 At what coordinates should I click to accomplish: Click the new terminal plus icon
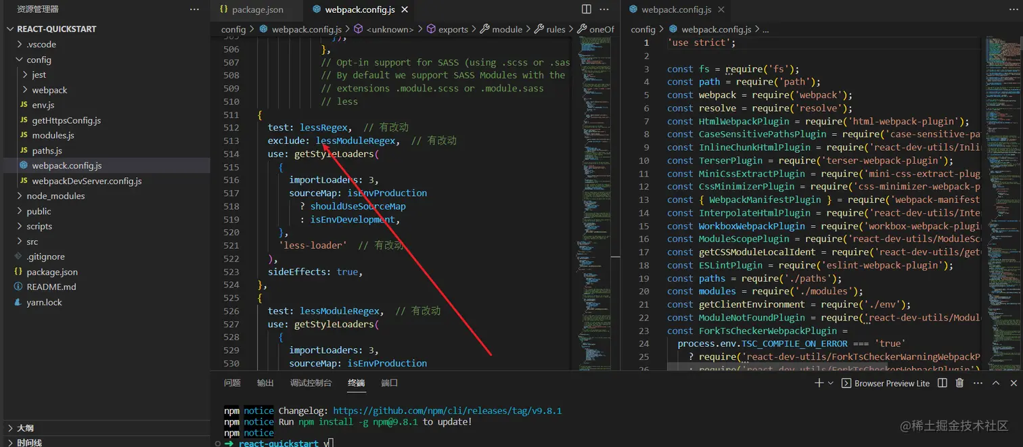click(x=819, y=383)
